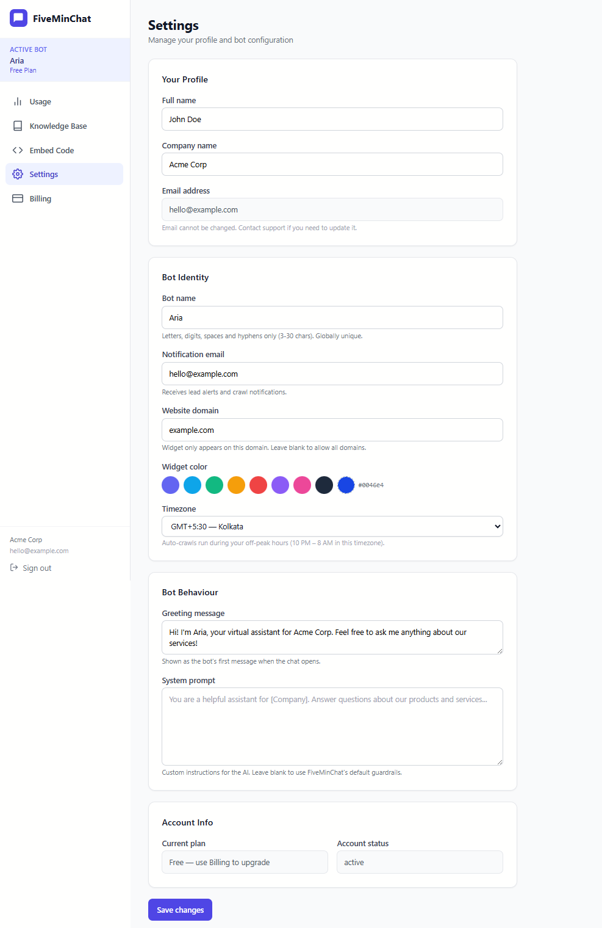The height and width of the screenshot is (928, 602).
Task: Choose the dark navy widget color swatch
Action: (x=324, y=485)
